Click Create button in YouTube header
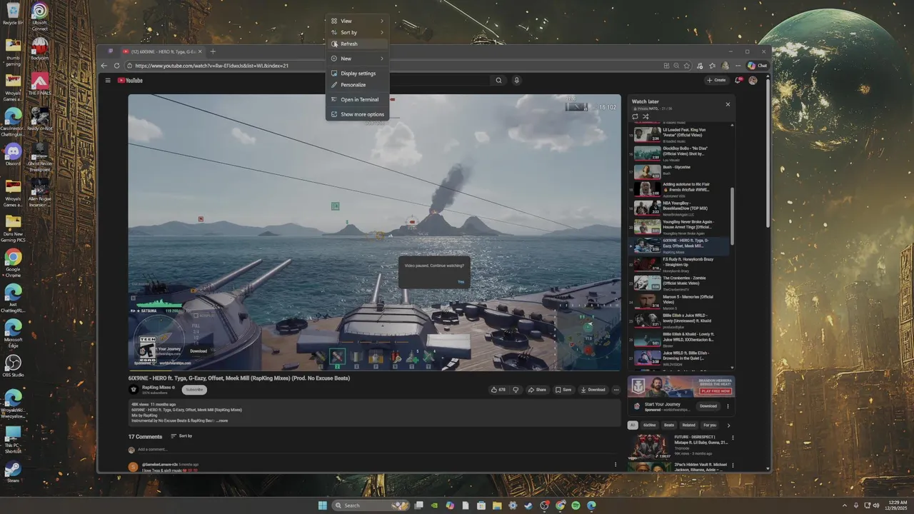The width and height of the screenshot is (914, 514). 716,80
